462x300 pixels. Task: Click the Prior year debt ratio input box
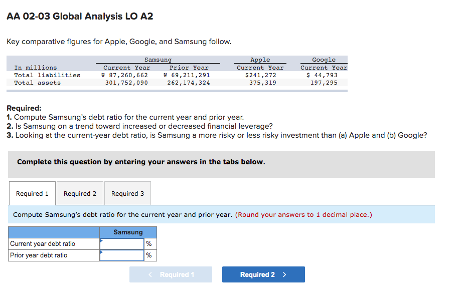tap(121, 255)
